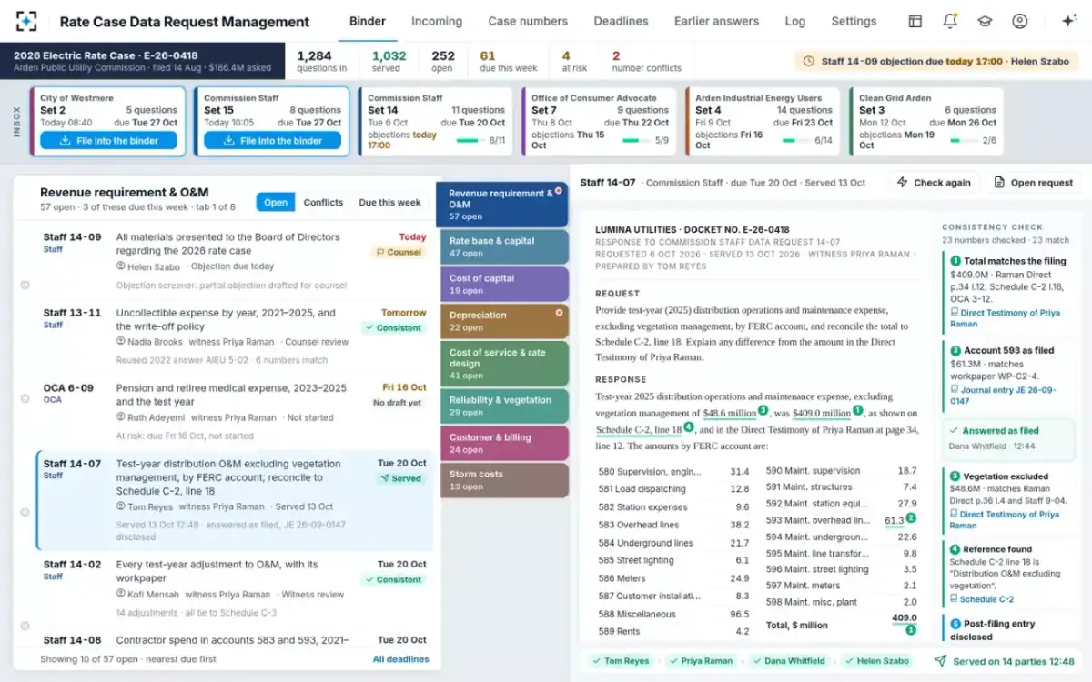Select the Cost of service & rate design folder
The height and width of the screenshot is (682, 1092).
(504, 363)
